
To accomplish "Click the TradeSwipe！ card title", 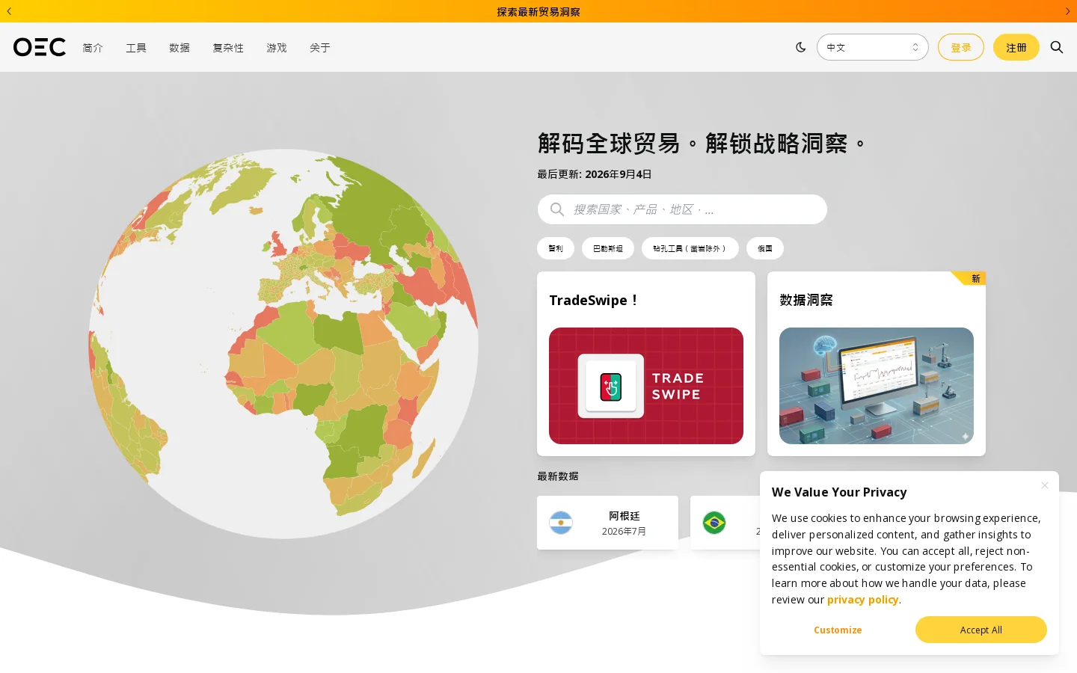I will 595,300.
